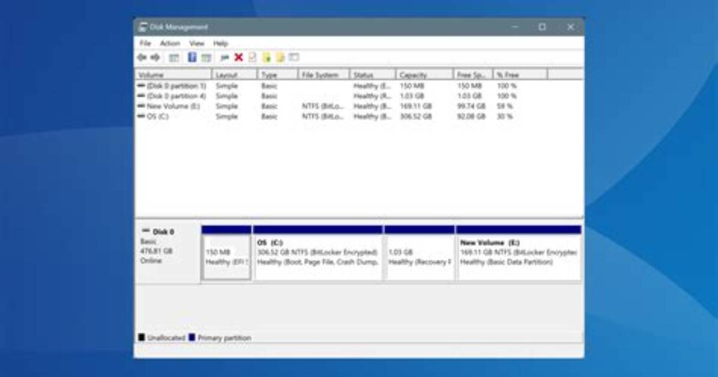Minimize the Disk Management window
This screenshot has width=718, height=377.
click(514, 27)
